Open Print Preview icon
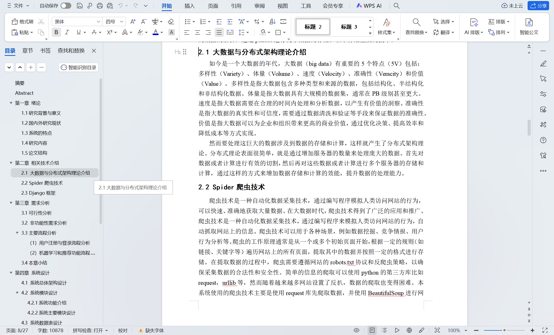This screenshot has height=335, width=554. [110, 6]
